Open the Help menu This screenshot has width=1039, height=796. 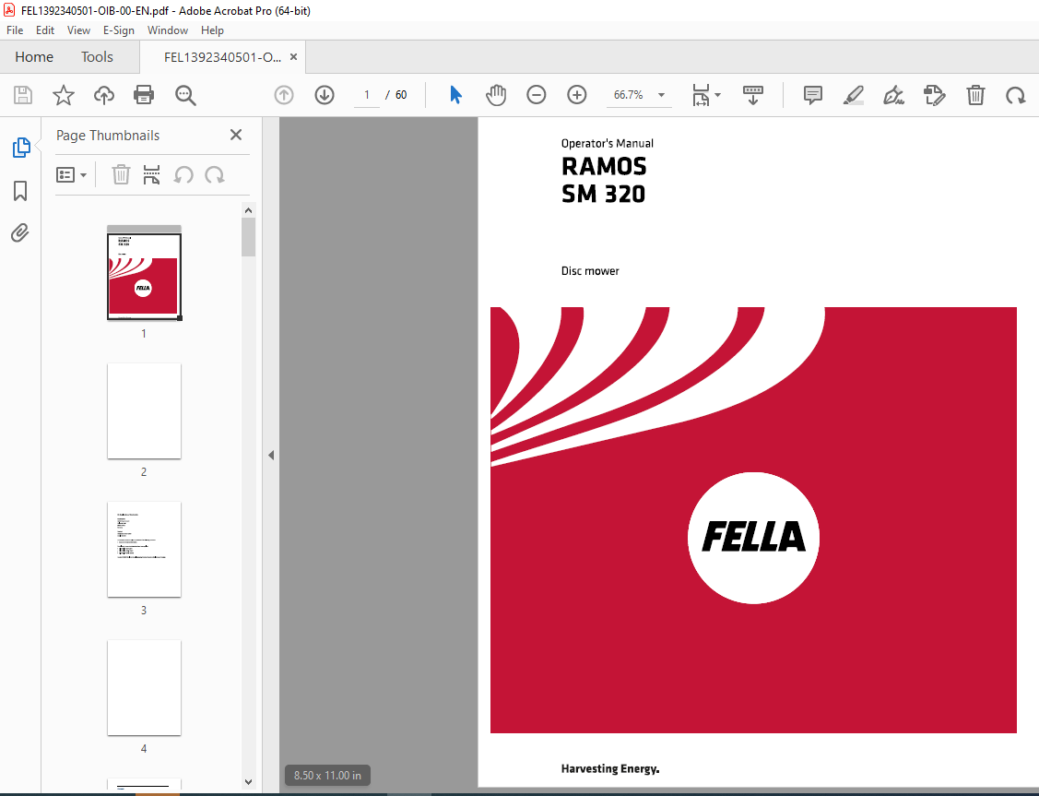point(212,30)
